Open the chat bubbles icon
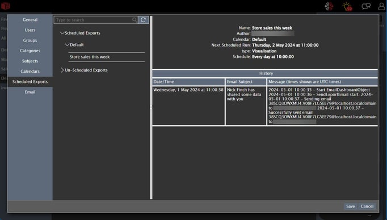The width and height of the screenshot is (387, 220). click(x=366, y=6)
